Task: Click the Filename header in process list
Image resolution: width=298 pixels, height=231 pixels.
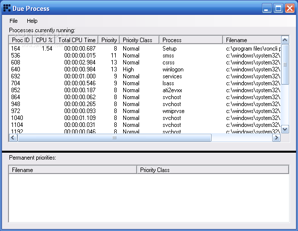Action: pyautogui.click(x=252, y=40)
